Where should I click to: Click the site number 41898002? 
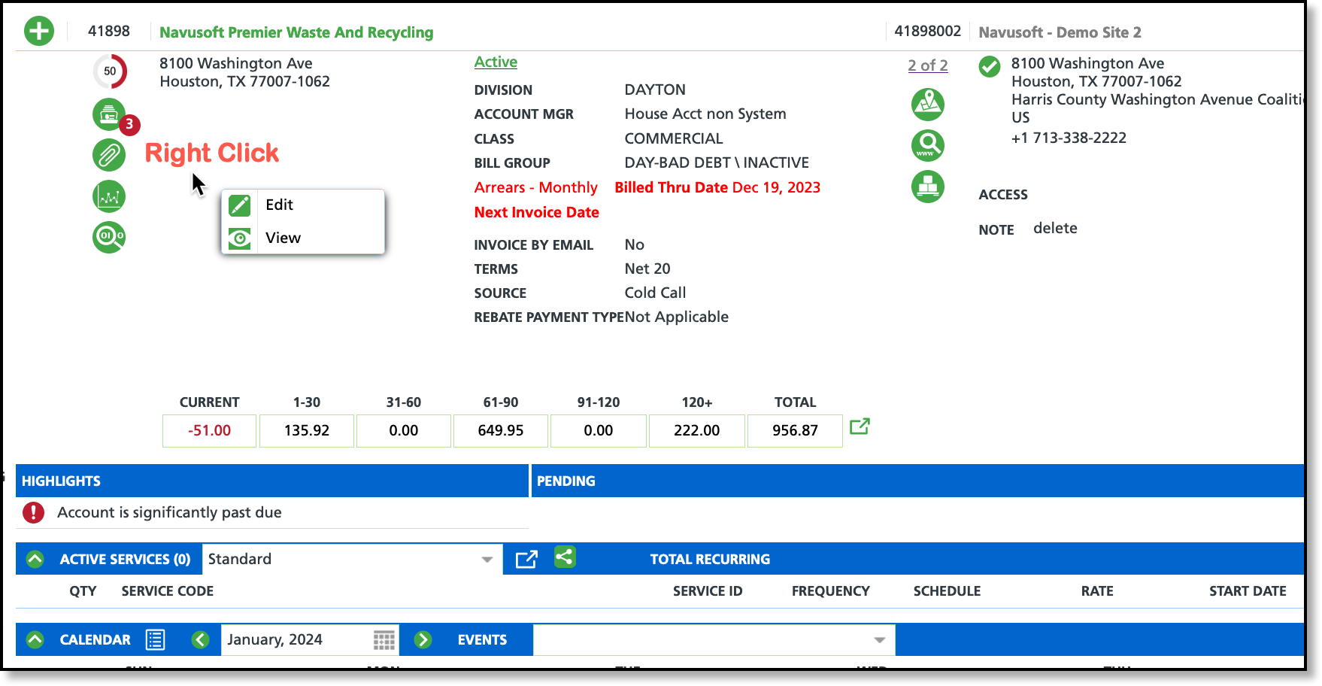click(927, 31)
